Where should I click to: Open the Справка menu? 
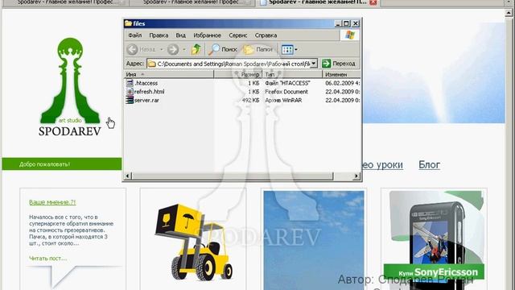pyautogui.click(x=266, y=35)
